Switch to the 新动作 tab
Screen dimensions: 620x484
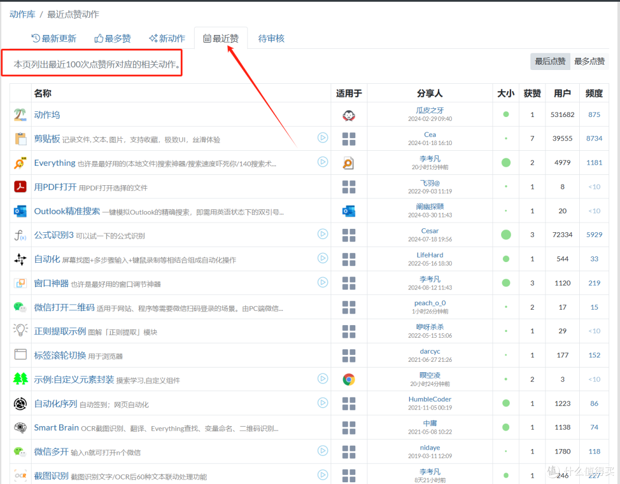pyautogui.click(x=167, y=38)
